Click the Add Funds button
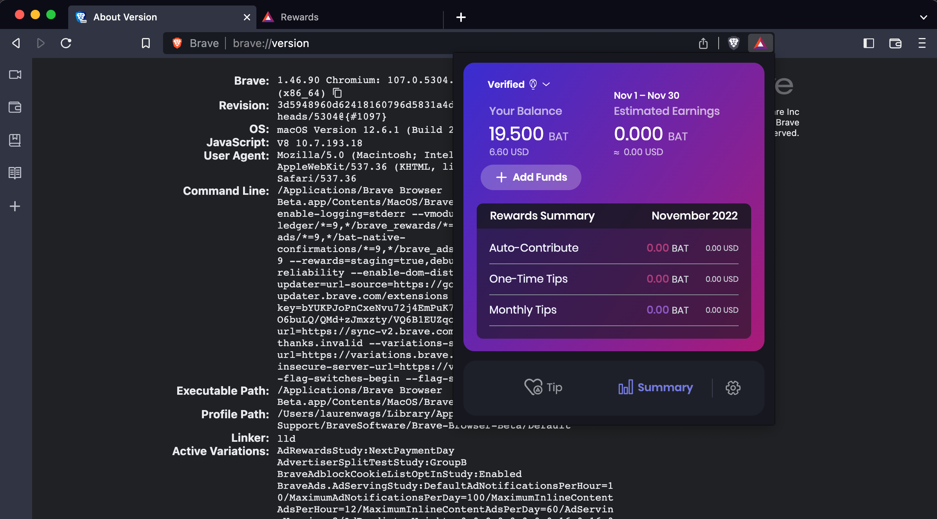937x519 pixels. (531, 177)
